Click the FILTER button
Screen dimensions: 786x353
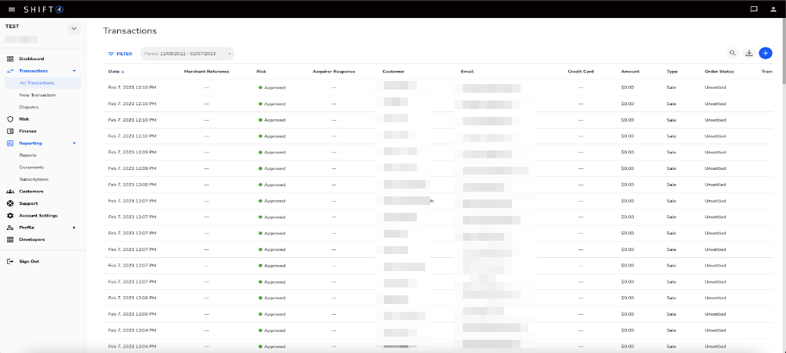click(120, 54)
